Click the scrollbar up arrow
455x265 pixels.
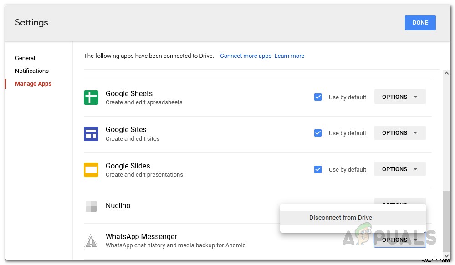click(446, 73)
